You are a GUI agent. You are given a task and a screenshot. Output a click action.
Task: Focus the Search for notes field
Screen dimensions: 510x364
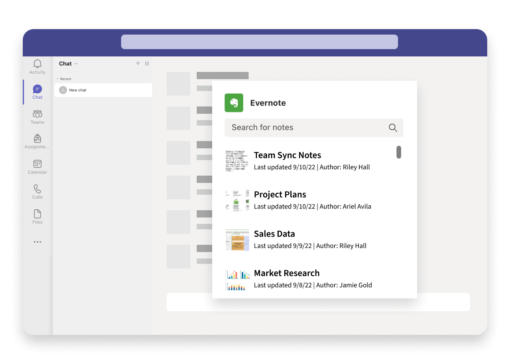pos(314,128)
